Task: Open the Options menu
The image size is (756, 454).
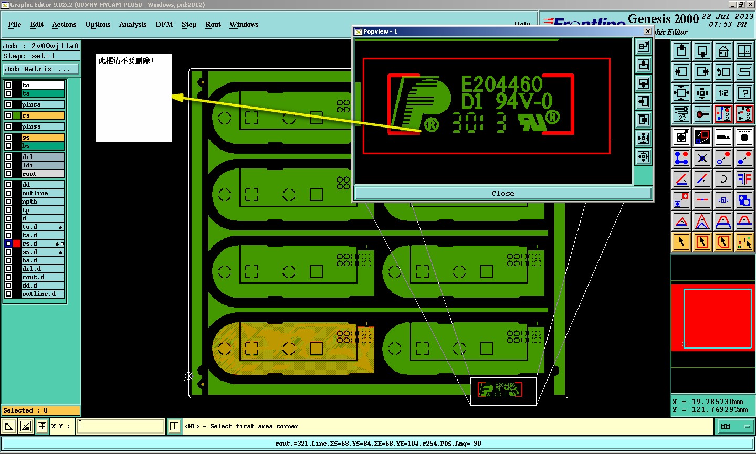Action: click(98, 25)
